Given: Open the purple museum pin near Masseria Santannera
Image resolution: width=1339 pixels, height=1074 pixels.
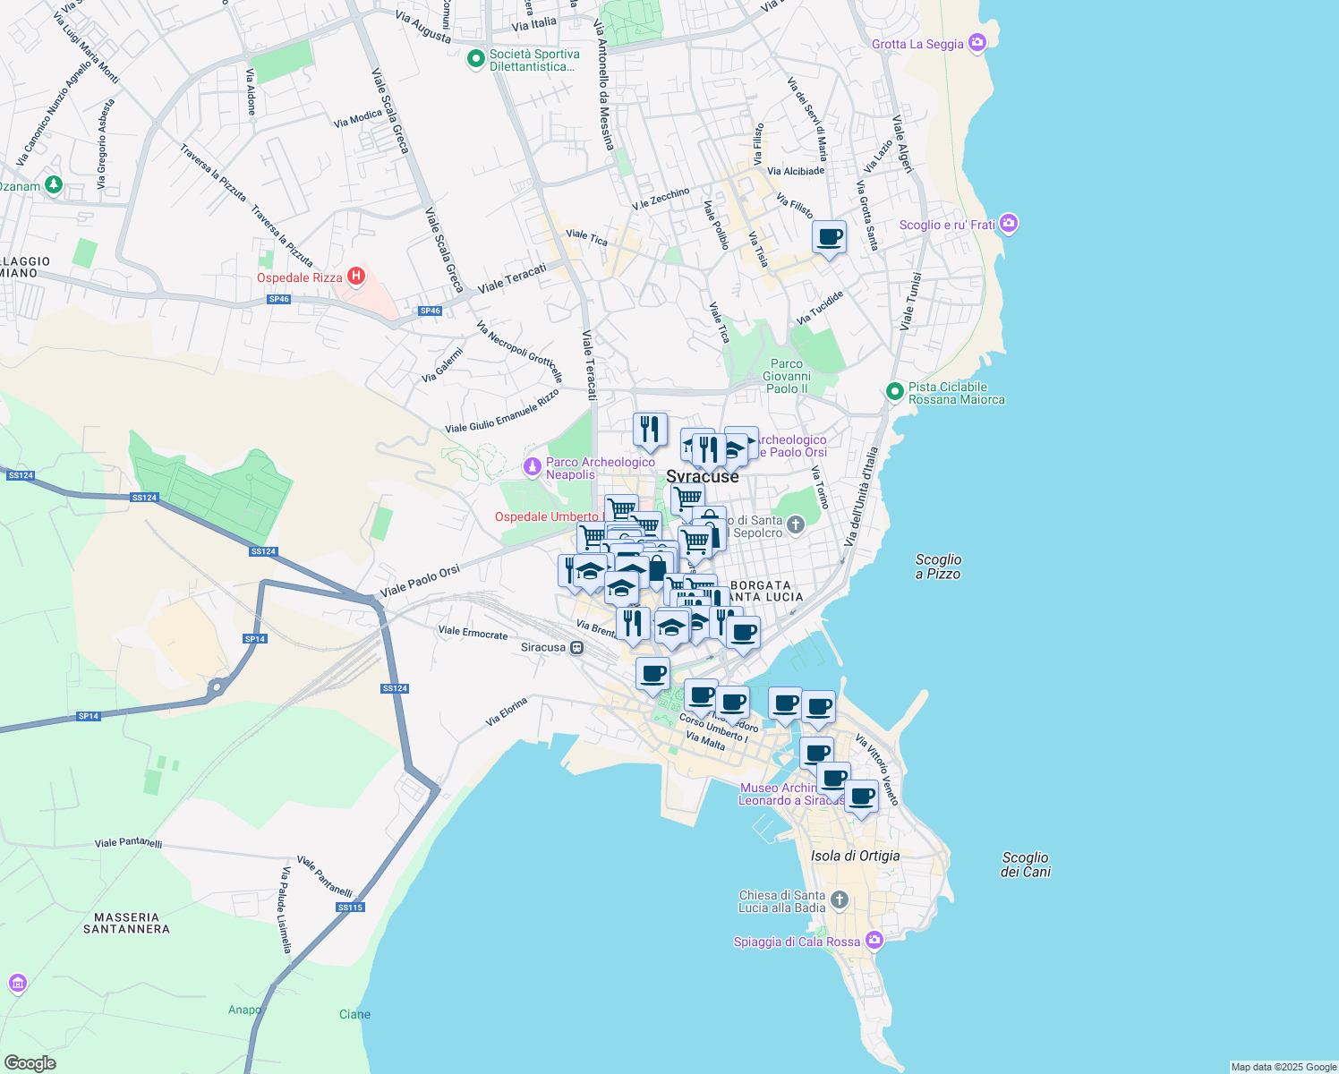Looking at the screenshot, I should (x=17, y=984).
